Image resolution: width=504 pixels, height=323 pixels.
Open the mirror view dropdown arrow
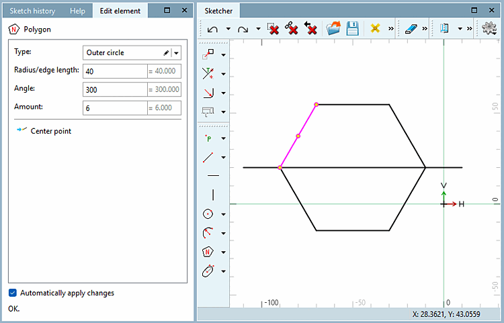460,29
